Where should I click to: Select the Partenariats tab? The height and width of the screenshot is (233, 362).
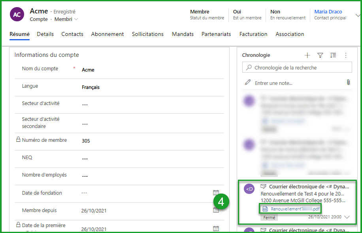(x=216, y=34)
